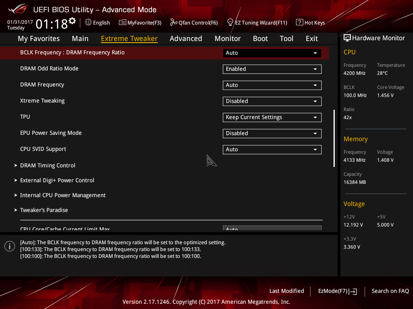Image resolution: width=413 pixels, height=309 pixels.
Task: Open the CPU SVID Support dropdown
Action: pos(272,150)
